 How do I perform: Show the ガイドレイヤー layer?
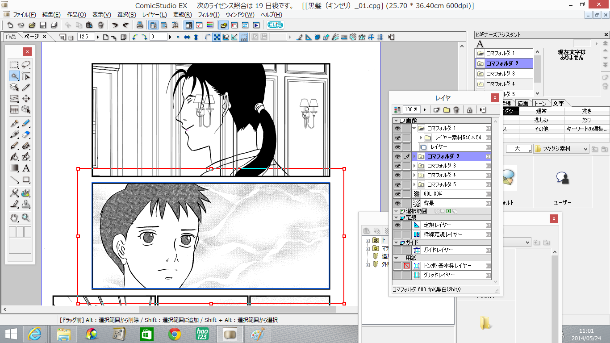click(397, 250)
